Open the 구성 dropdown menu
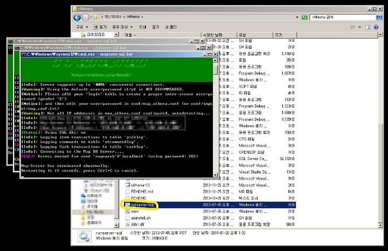Screen dimensions: 388x251 pos(82,27)
